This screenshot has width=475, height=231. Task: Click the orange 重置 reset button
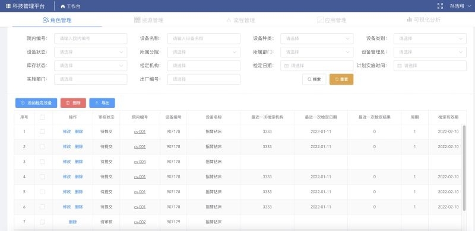pos(341,79)
